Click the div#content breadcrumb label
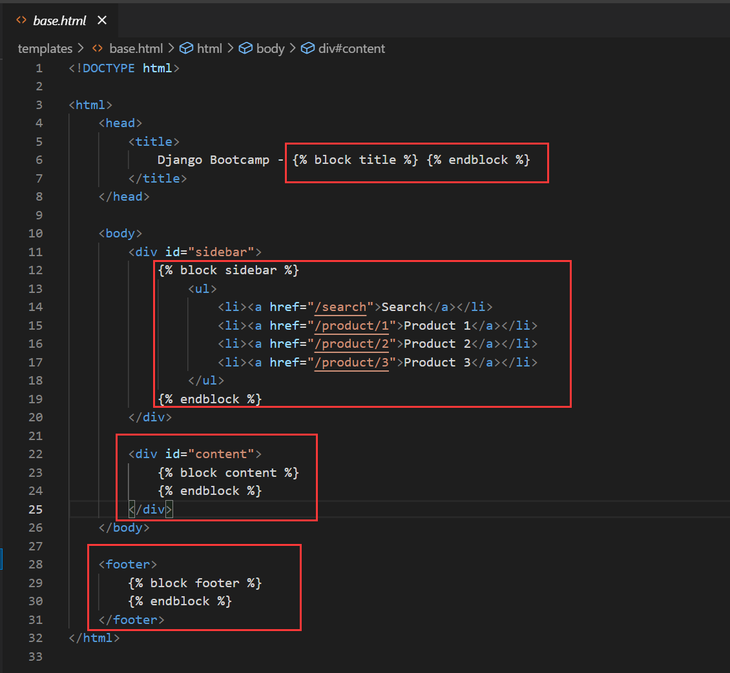The height and width of the screenshot is (673, 730). [352, 48]
